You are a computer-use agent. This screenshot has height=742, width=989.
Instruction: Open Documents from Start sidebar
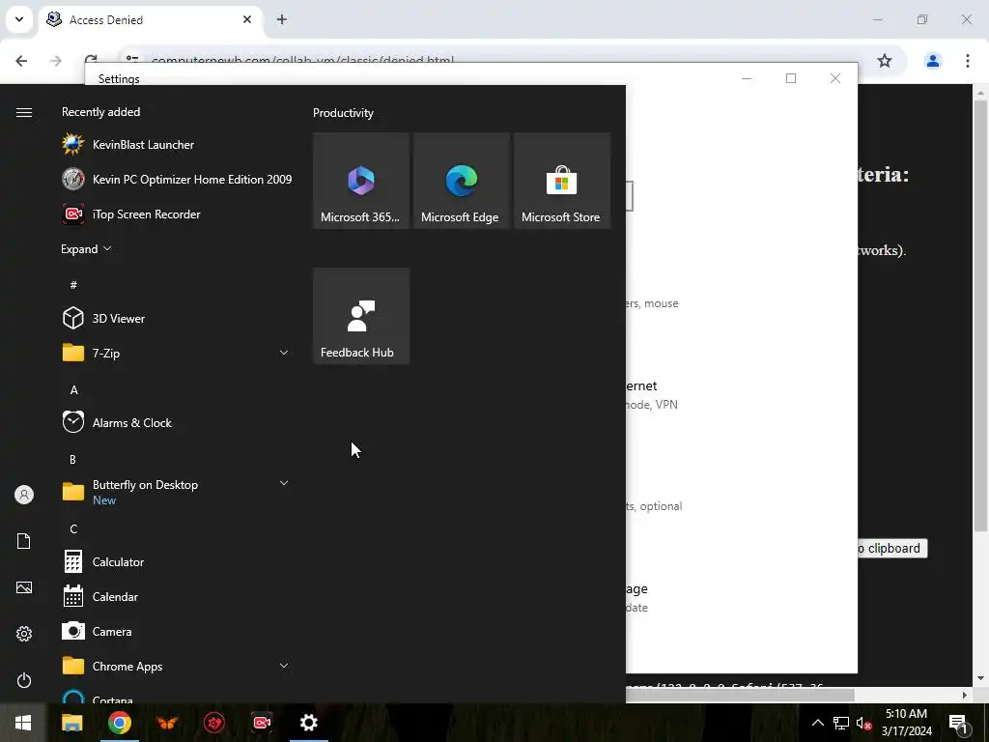coord(24,541)
